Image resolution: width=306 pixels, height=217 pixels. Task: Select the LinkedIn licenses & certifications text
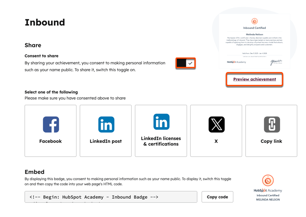(x=161, y=141)
